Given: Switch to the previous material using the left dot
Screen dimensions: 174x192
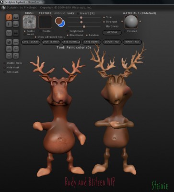Looking at the screenshot, I should [122, 21].
